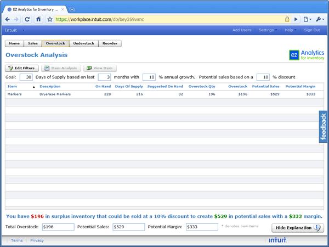
Task: Click the Dryerase Markers description cell
Action: [55, 94]
